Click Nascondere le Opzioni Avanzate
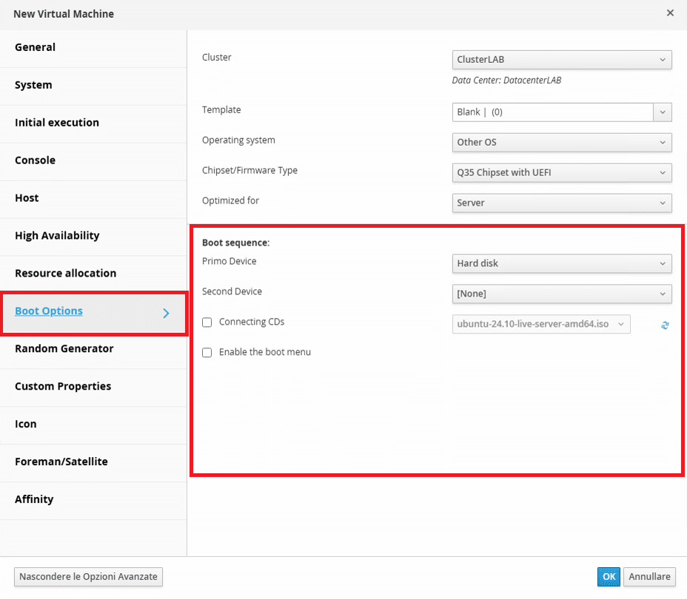This screenshot has width=687, height=599. pos(89,577)
